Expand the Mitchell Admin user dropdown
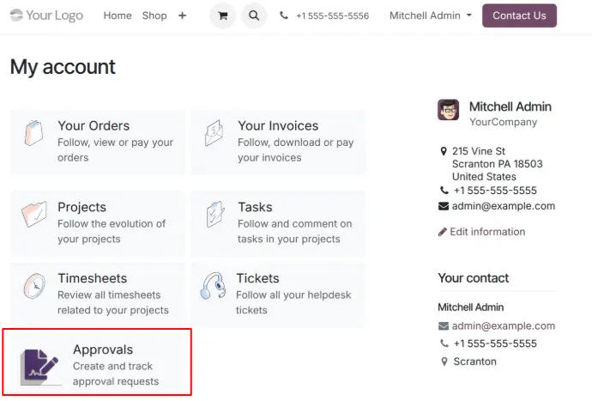 pyautogui.click(x=430, y=15)
